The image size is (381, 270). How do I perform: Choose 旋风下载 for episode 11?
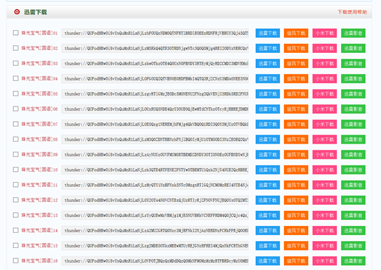pyautogui.click(x=296, y=185)
